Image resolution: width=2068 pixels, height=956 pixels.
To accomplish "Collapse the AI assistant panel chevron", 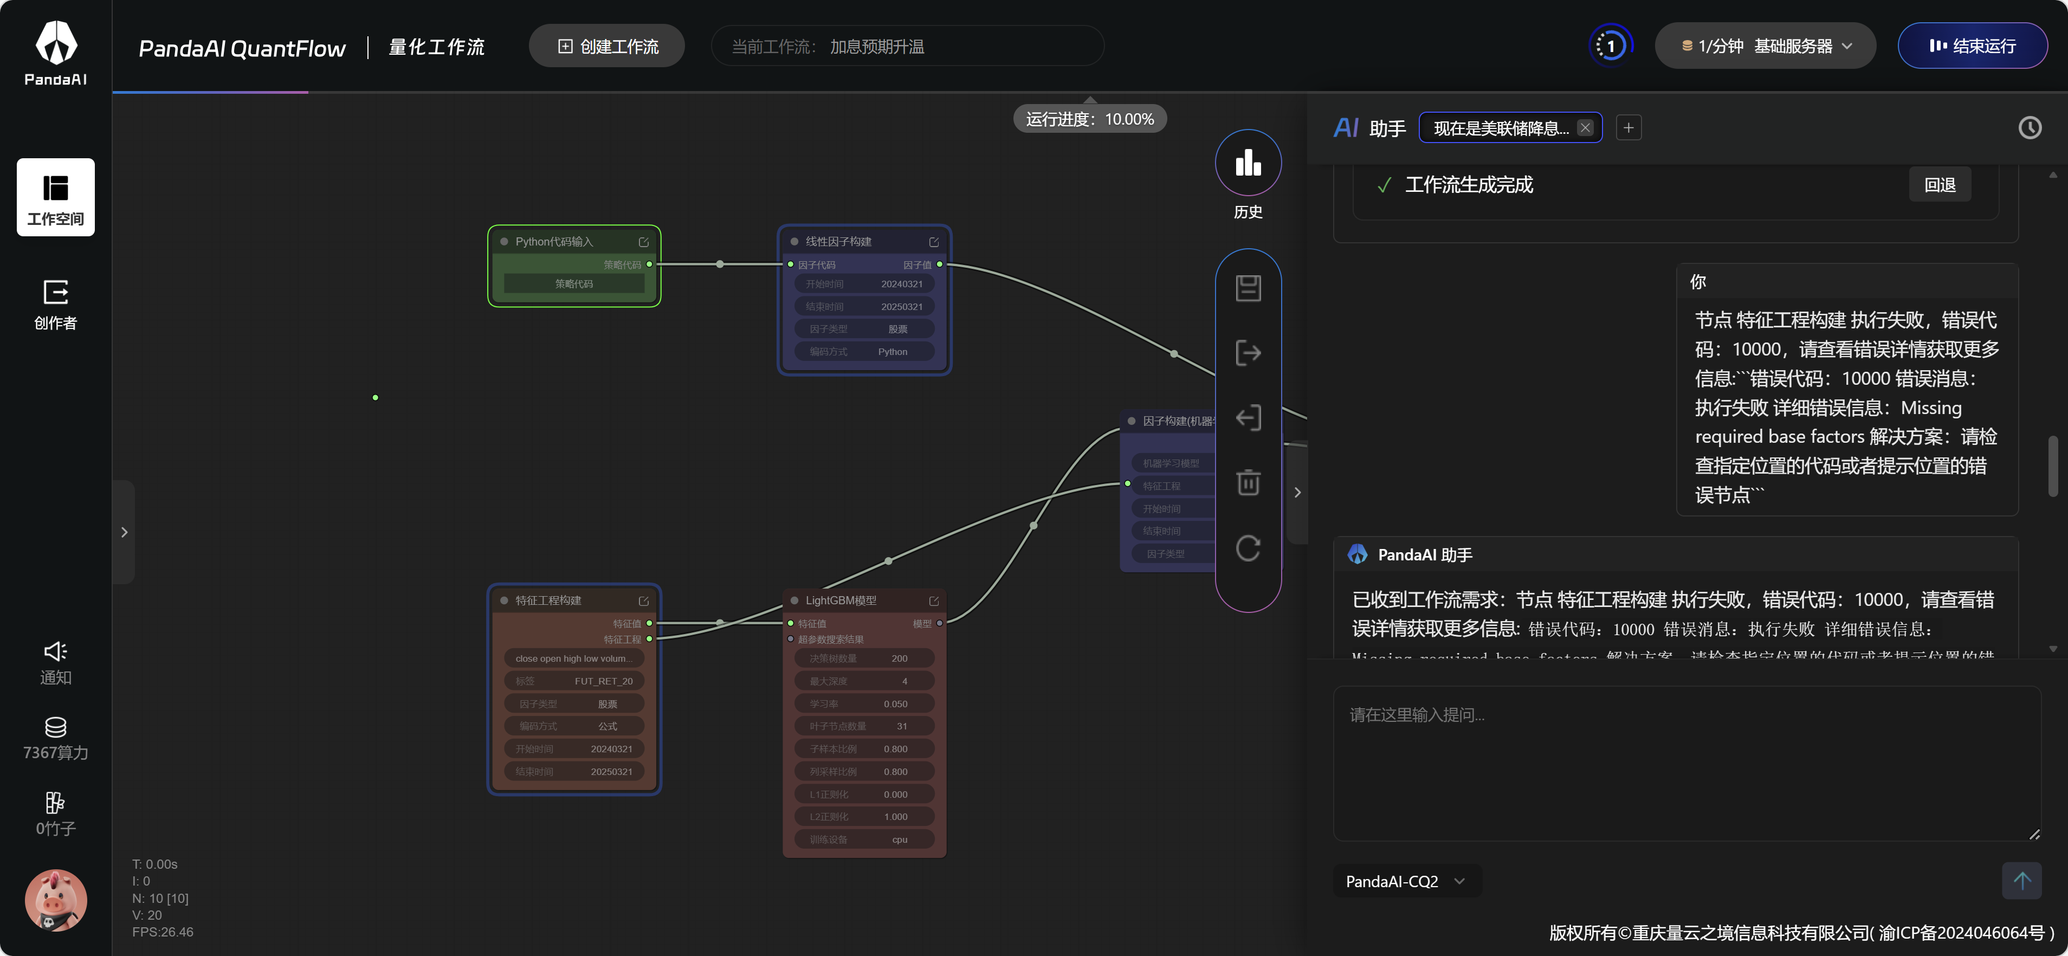I will pyautogui.click(x=1296, y=493).
